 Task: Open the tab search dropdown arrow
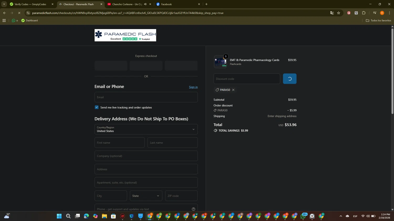click(x=4, y=4)
